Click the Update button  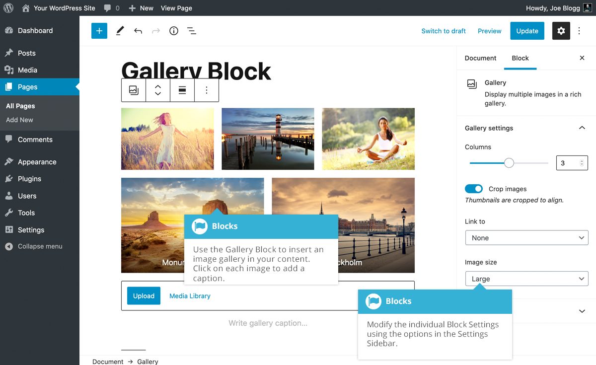[527, 31]
